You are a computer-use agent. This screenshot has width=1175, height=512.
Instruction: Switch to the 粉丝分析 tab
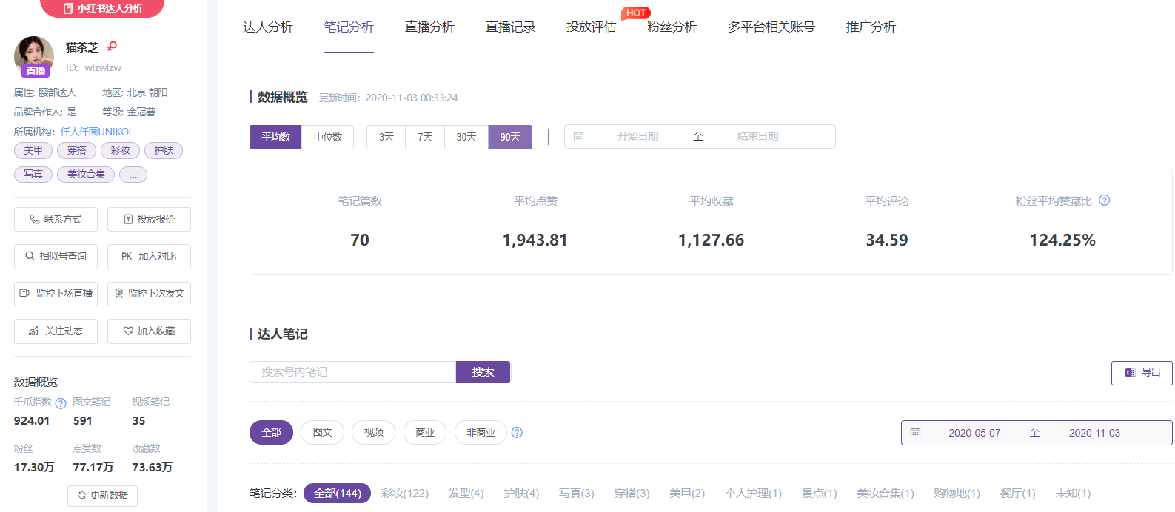[672, 27]
